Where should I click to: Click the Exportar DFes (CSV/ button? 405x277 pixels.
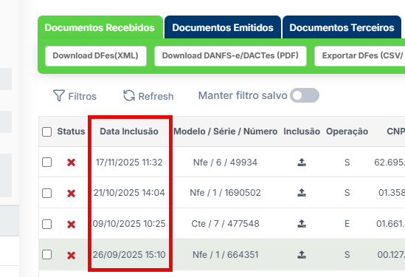pyautogui.click(x=360, y=56)
